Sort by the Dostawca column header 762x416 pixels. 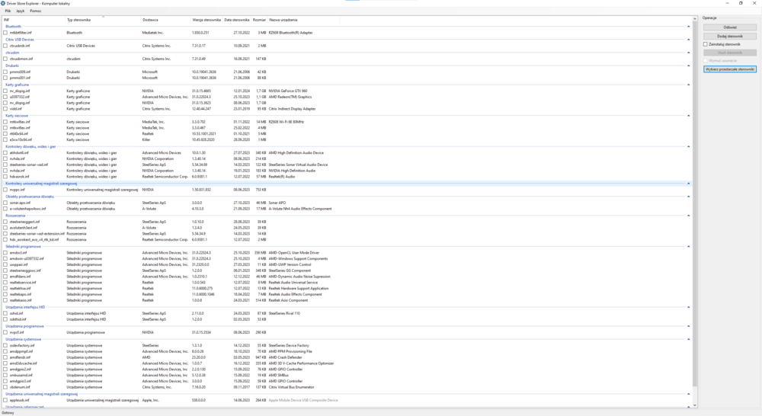tap(165, 20)
